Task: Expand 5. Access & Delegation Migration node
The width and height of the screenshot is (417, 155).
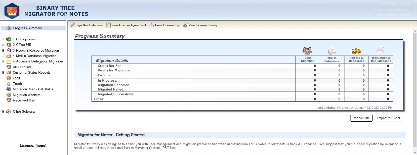Action: pyautogui.click(x=3, y=61)
